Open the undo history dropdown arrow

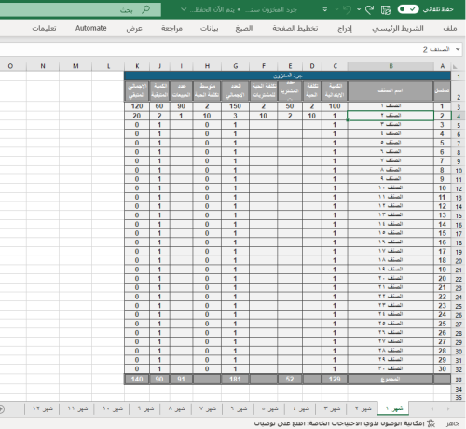point(359,9)
